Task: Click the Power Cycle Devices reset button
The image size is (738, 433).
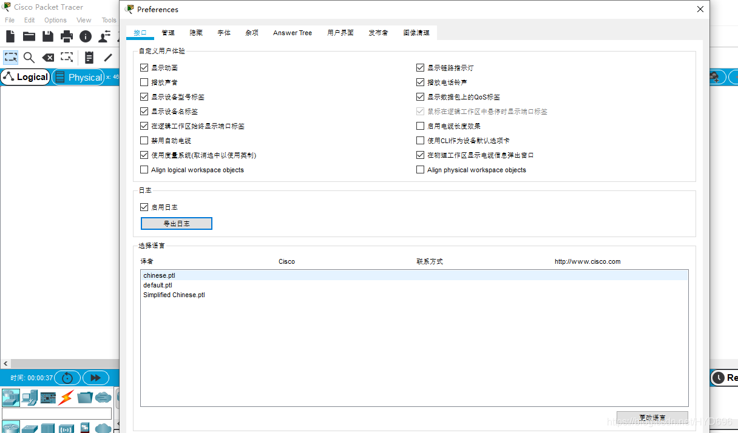Action: pyautogui.click(x=67, y=378)
